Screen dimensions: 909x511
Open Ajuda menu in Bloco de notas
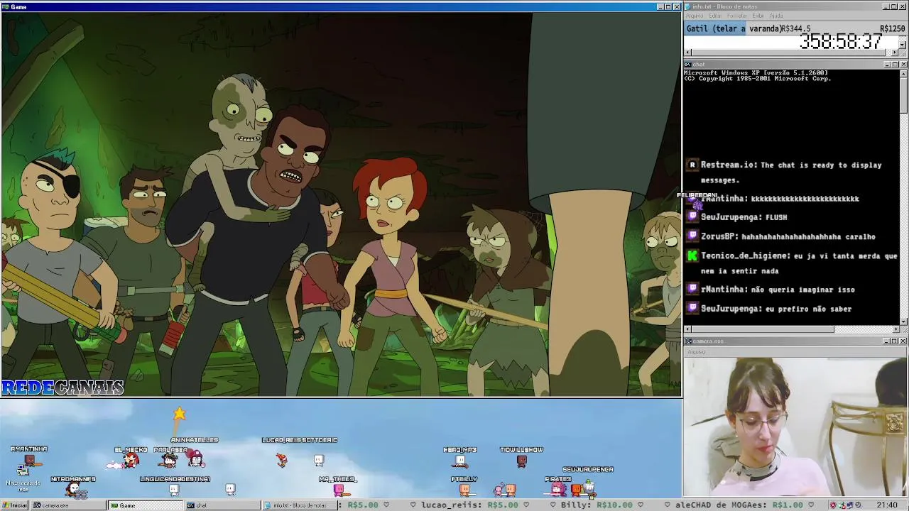pos(776,16)
